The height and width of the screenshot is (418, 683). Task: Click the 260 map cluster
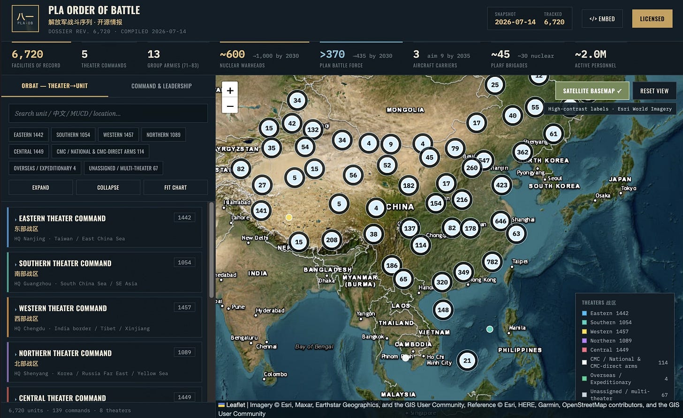point(472,168)
